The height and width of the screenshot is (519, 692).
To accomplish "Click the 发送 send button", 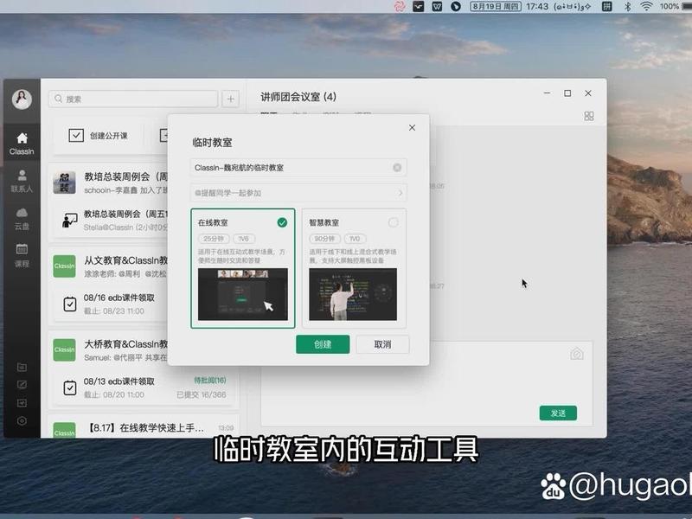I will click(x=558, y=413).
